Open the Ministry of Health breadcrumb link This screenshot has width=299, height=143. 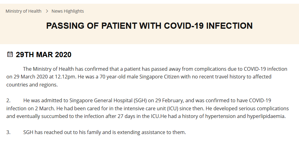pos(23,11)
